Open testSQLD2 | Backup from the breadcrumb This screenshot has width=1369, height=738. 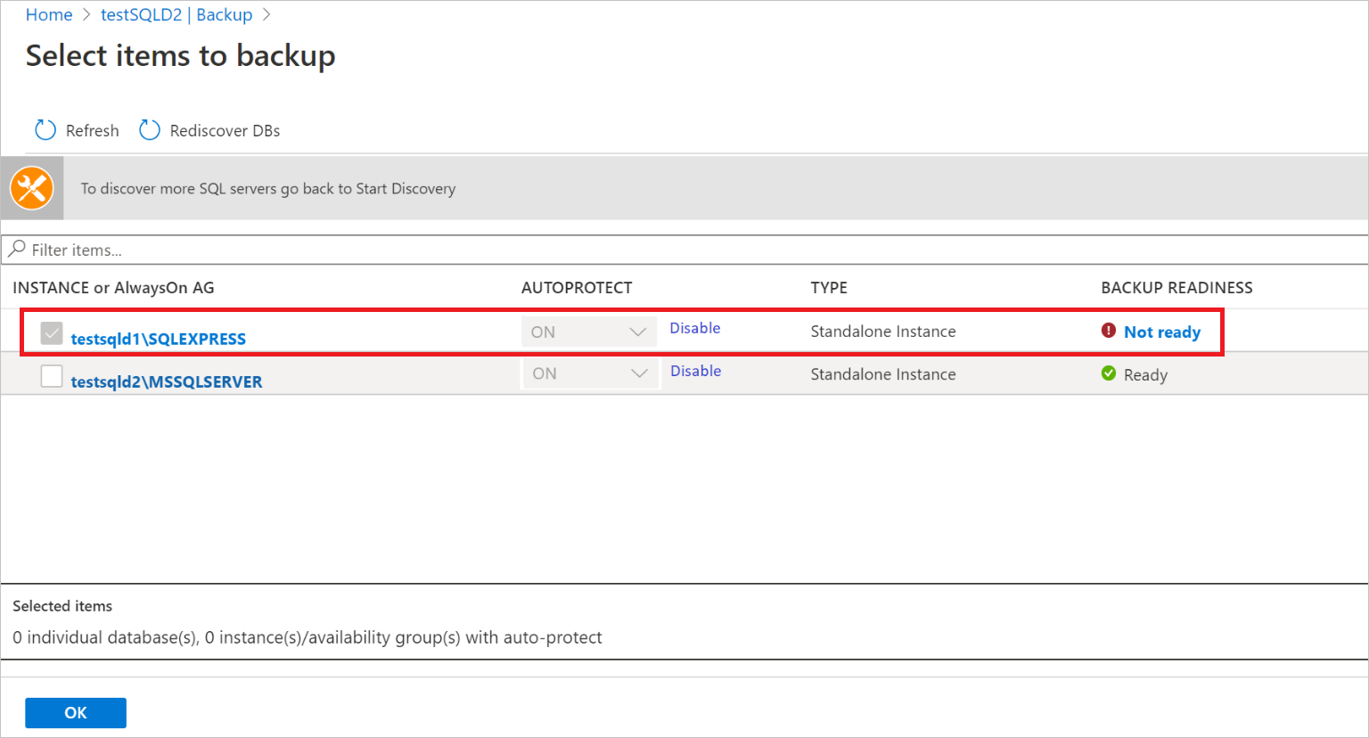(x=176, y=14)
